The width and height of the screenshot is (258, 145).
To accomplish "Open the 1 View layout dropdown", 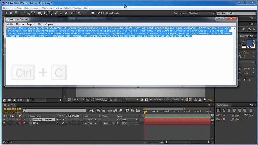I will click(x=177, y=99).
